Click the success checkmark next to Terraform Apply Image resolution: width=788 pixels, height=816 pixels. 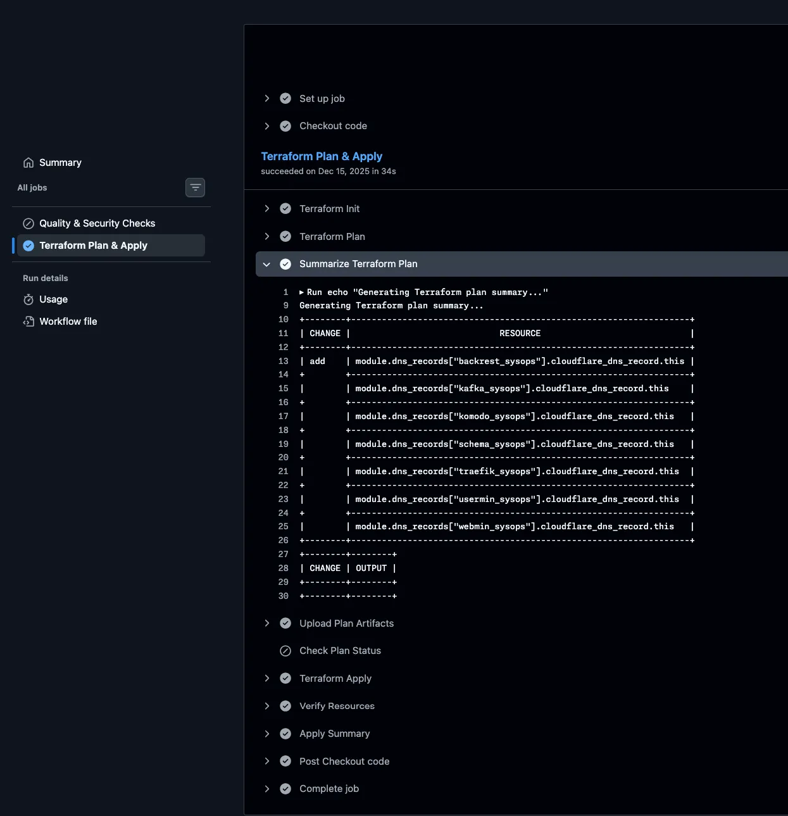(x=285, y=679)
